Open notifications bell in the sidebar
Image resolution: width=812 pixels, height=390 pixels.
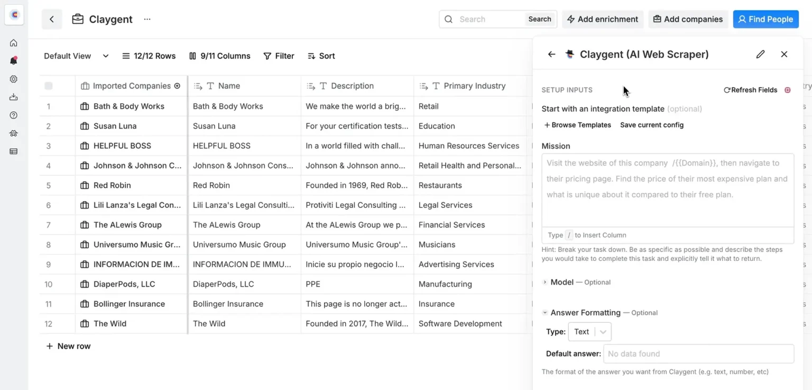click(x=14, y=61)
